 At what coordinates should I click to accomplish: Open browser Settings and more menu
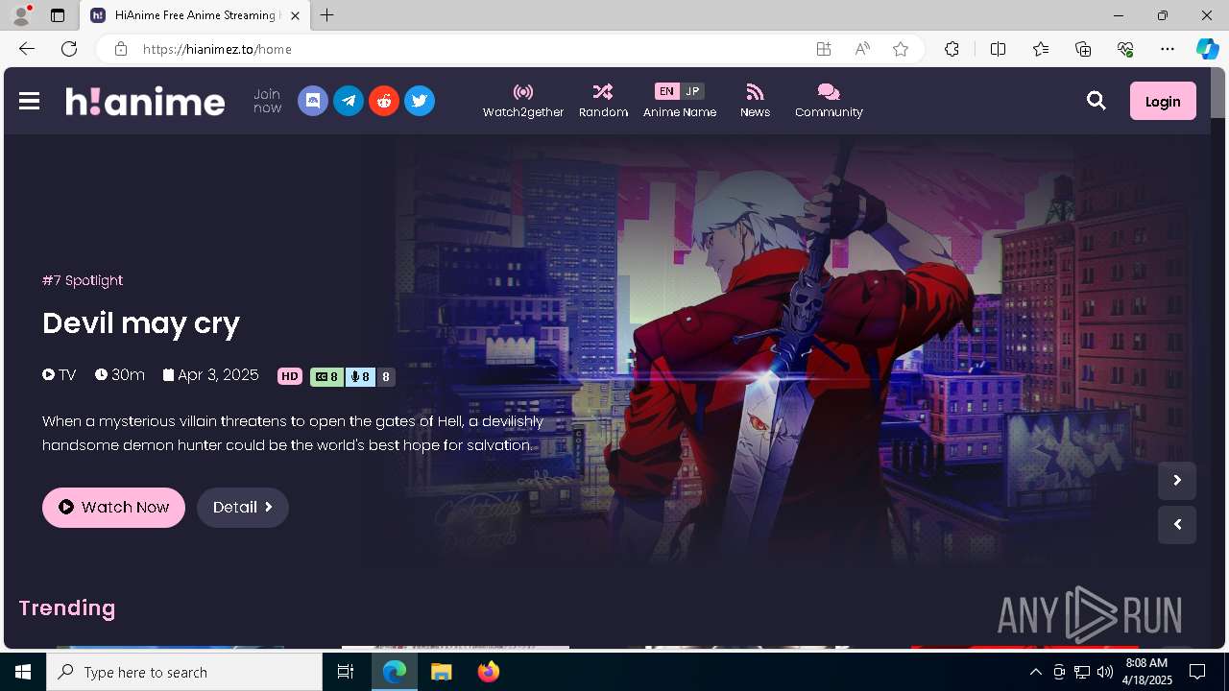(1168, 49)
